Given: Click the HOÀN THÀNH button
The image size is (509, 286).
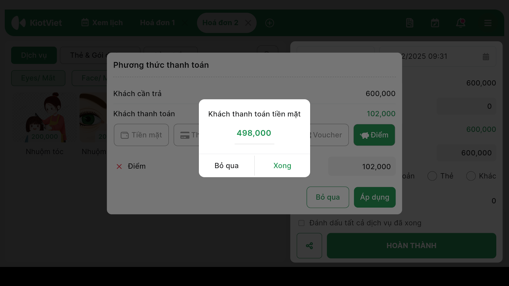Looking at the screenshot, I should tap(411, 246).
